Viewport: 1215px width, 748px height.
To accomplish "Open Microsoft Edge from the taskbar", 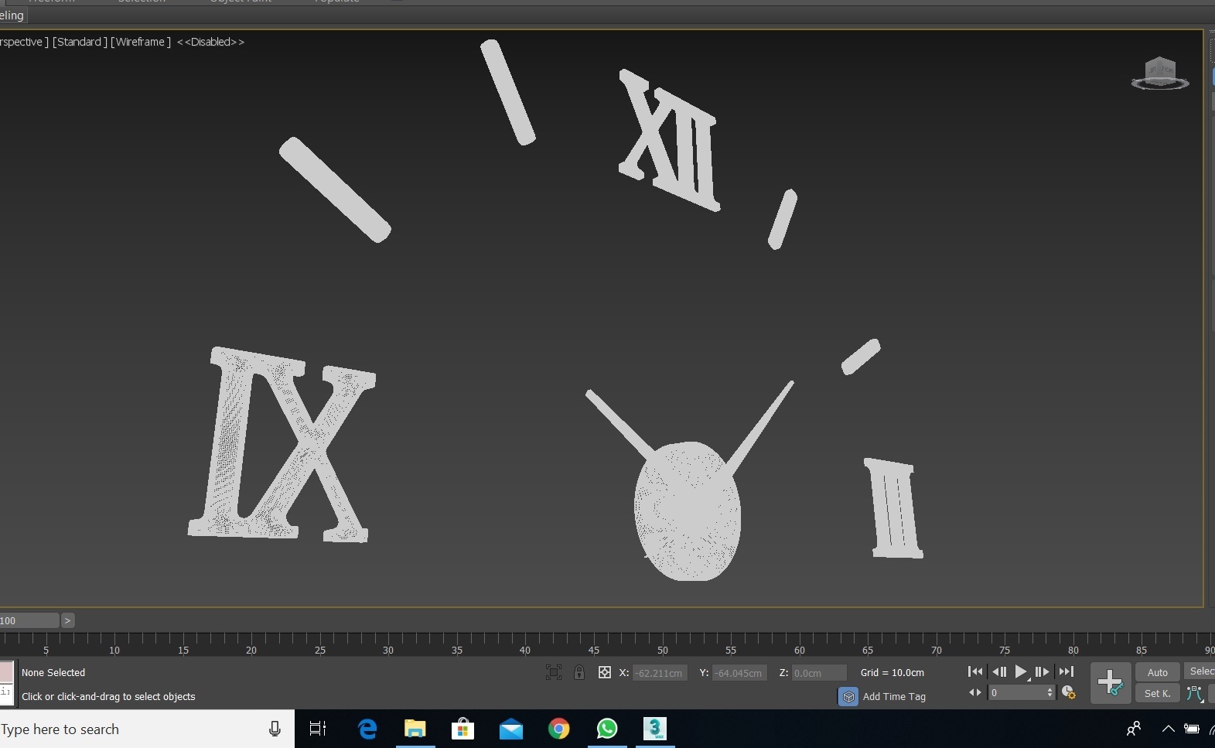I will point(367,729).
